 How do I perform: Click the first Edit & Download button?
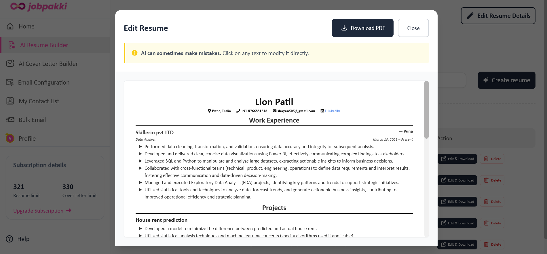click(457, 159)
